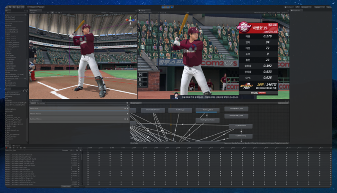Switch to the Animator tab
The height and width of the screenshot is (193, 337).
pos(35,101)
